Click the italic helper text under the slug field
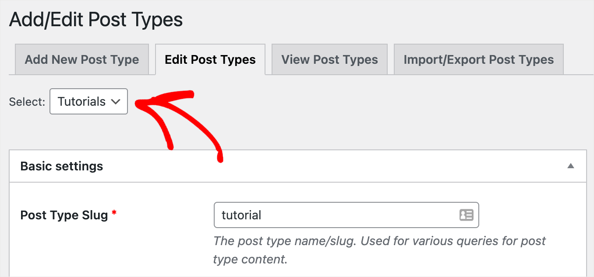594x277 pixels. 379,249
